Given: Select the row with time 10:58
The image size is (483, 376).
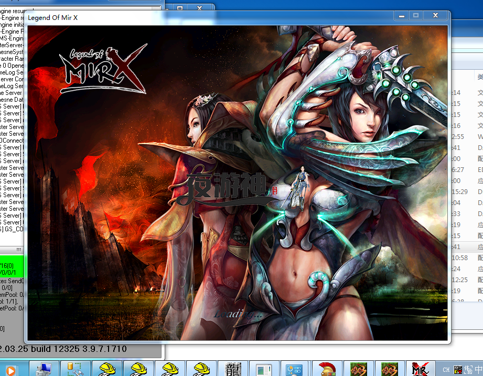Looking at the screenshot, I should click(x=467, y=258).
